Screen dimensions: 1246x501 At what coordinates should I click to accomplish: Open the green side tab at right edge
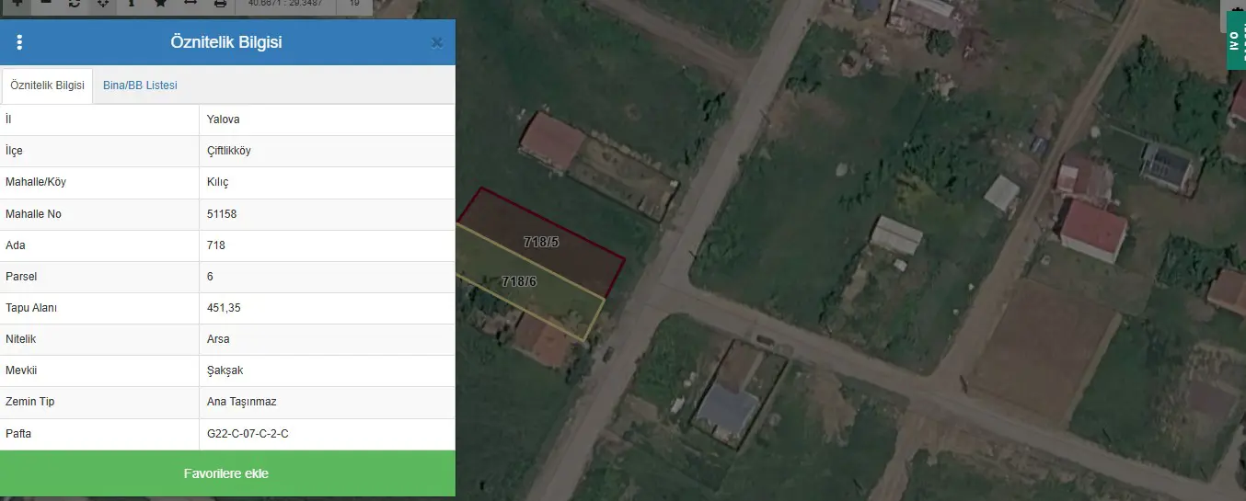tap(1237, 40)
